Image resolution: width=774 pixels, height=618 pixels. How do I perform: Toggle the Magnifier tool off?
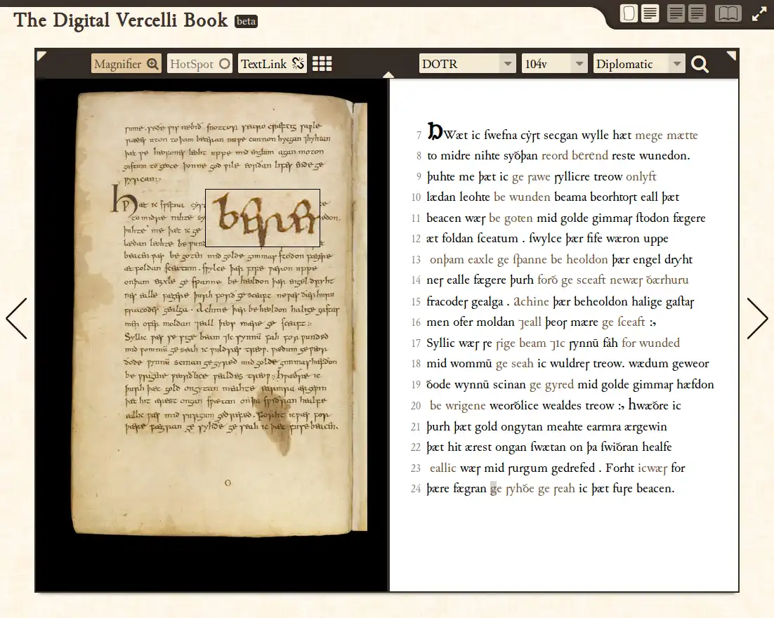[126, 64]
